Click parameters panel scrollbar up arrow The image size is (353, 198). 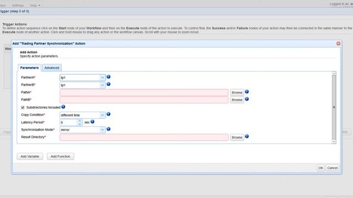click(x=334, y=74)
